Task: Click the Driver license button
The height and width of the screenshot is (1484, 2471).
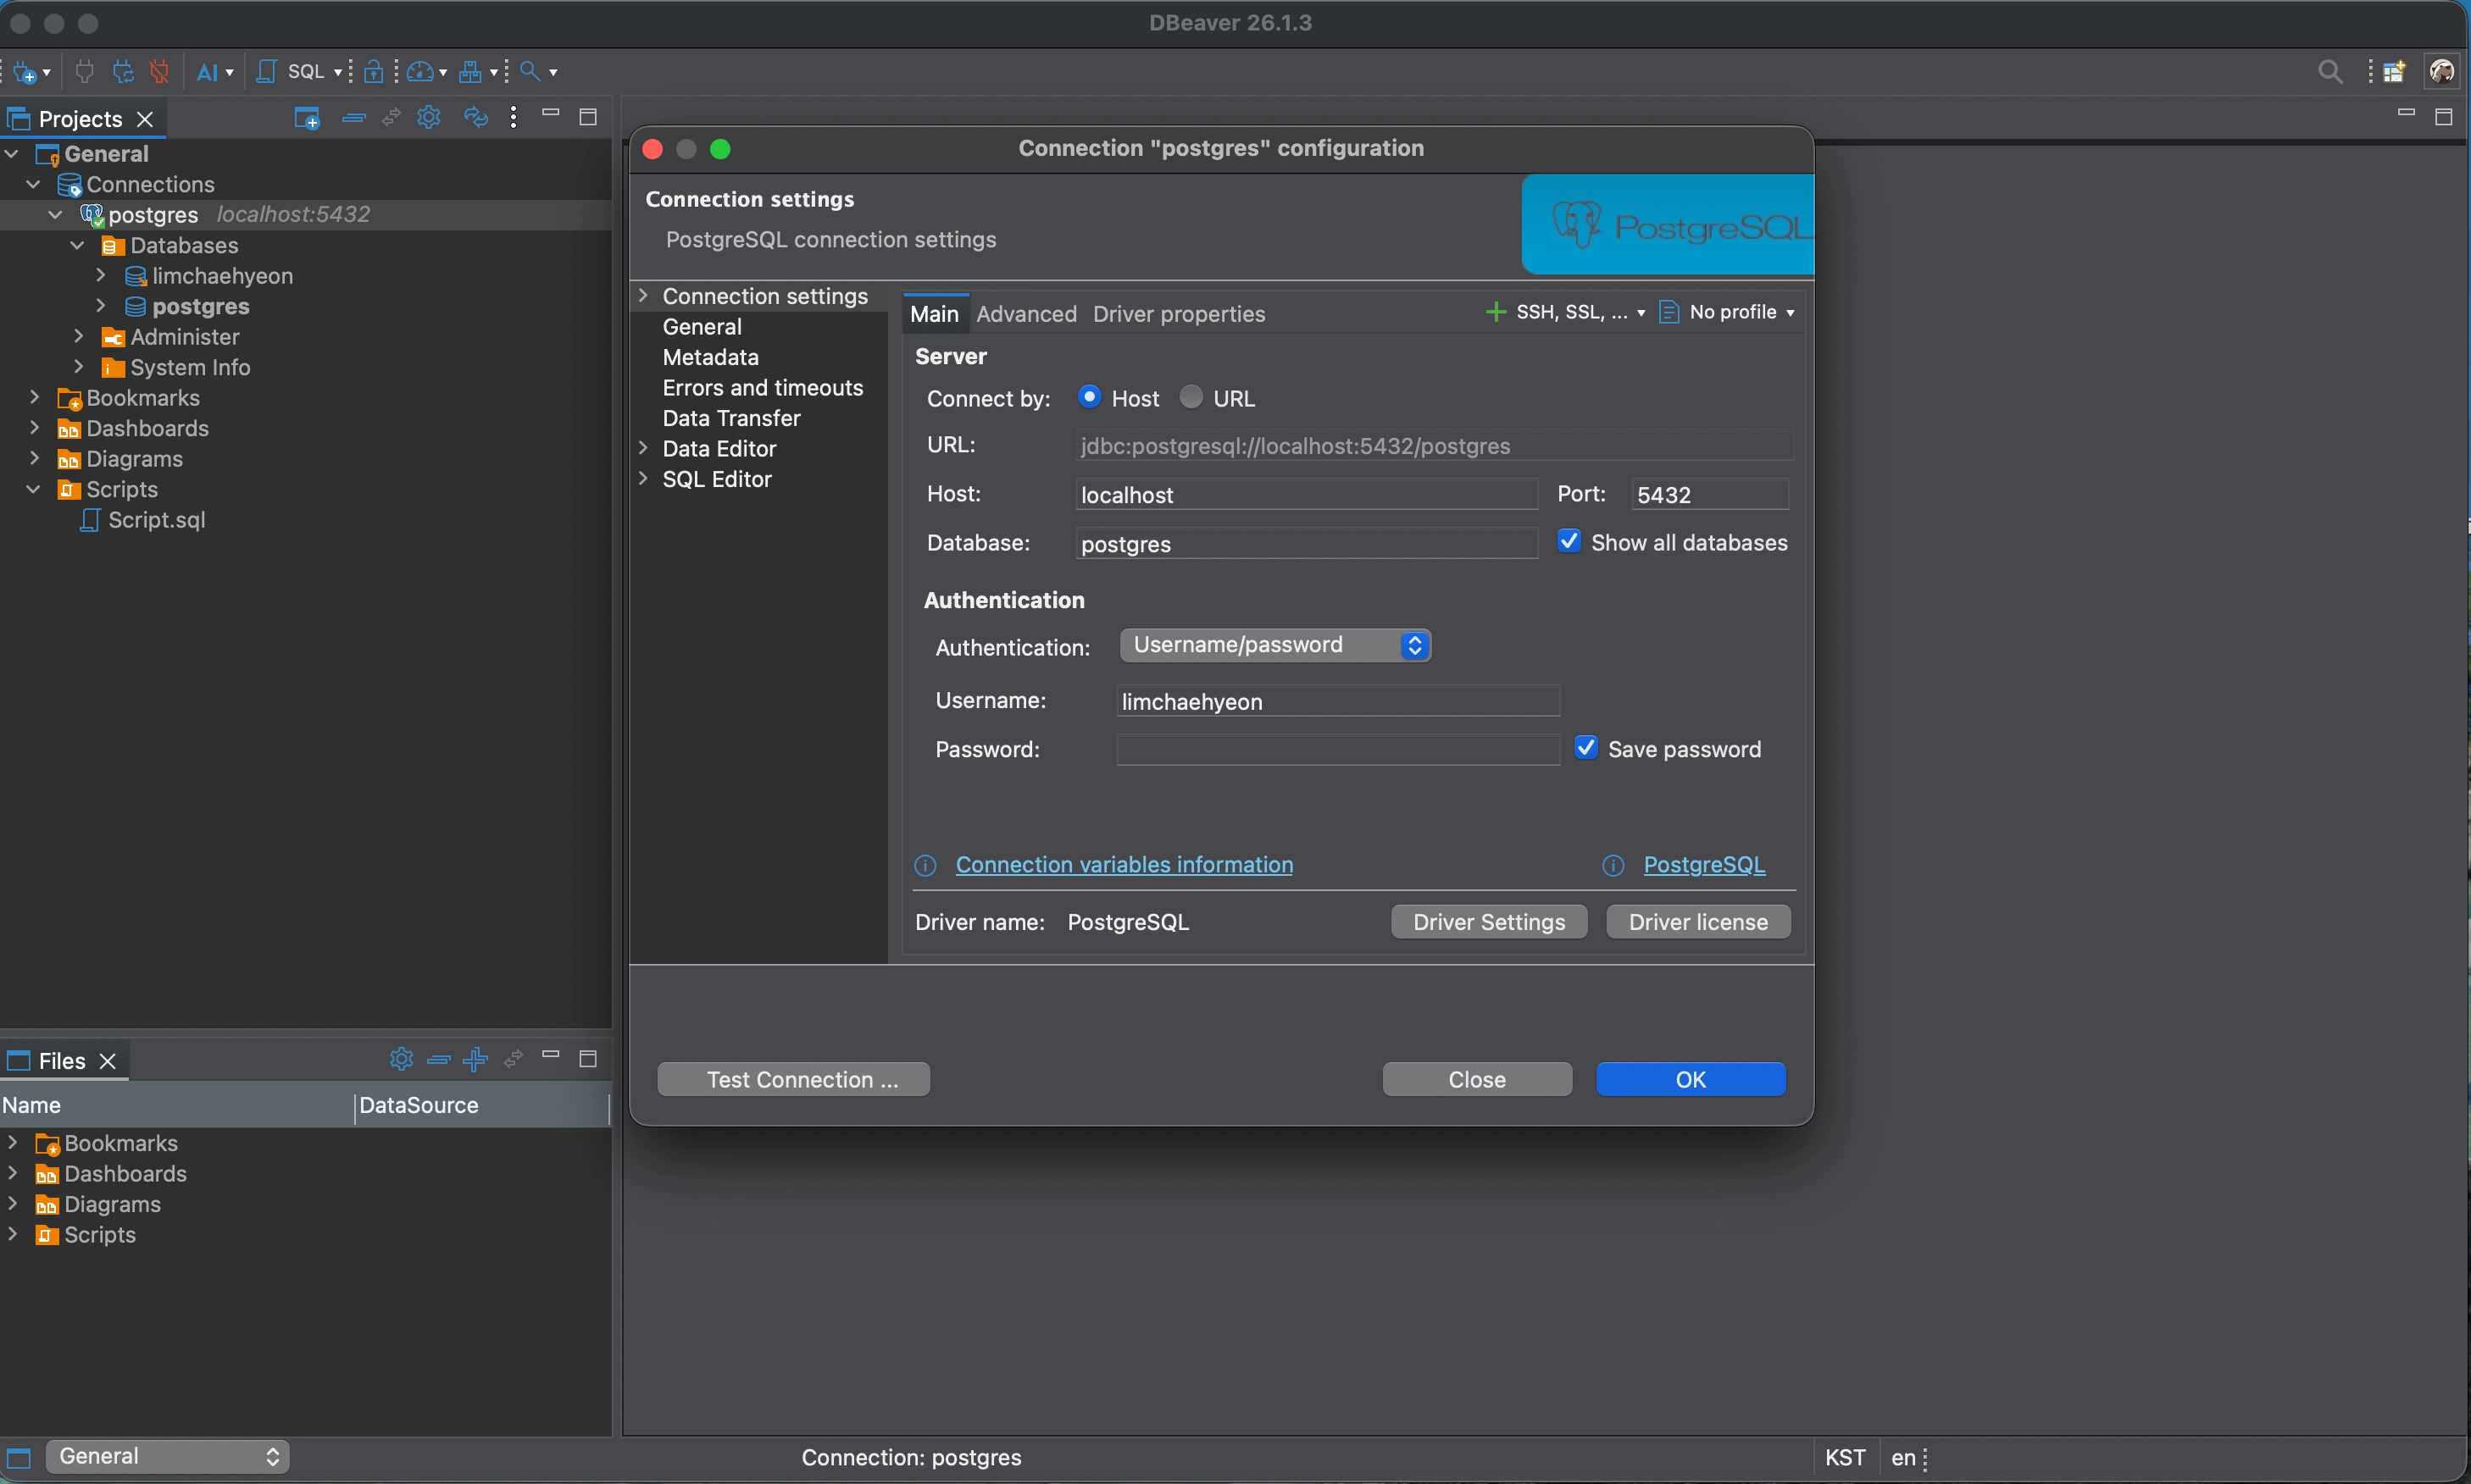Action: (x=1697, y=922)
